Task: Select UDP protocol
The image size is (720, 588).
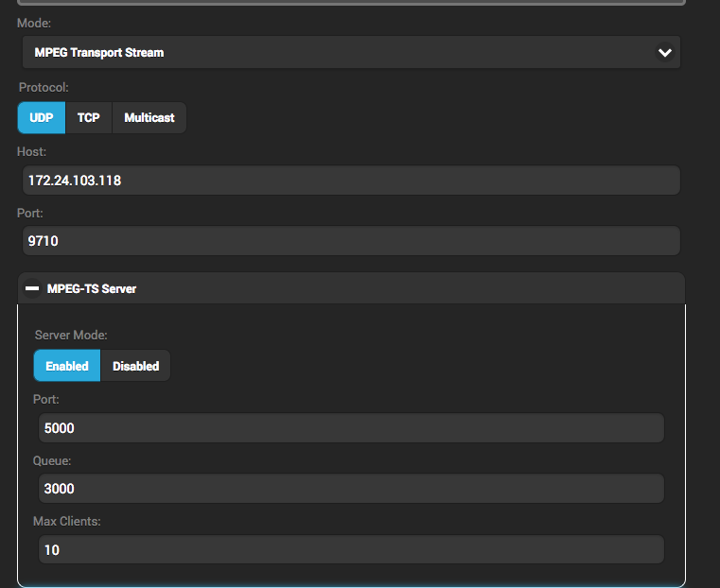Action: [41, 118]
